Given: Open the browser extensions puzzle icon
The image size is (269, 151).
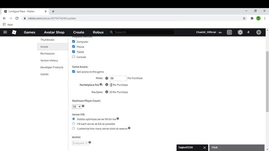Looking at the screenshot, I should [x=252, y=18].
